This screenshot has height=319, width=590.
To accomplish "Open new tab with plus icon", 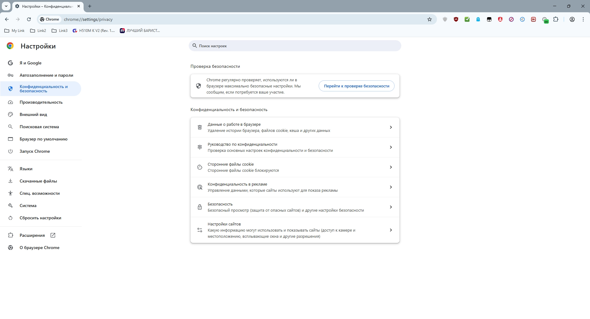I will point(90,6).
